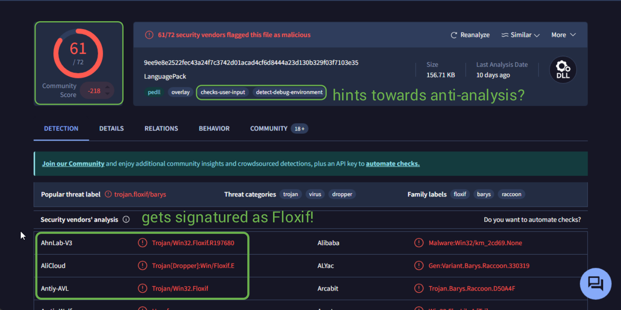Click alert icon next to Trojan/Win32.Floxif.R197680
This screenshot has width=621, height=310.
point(143,243)
